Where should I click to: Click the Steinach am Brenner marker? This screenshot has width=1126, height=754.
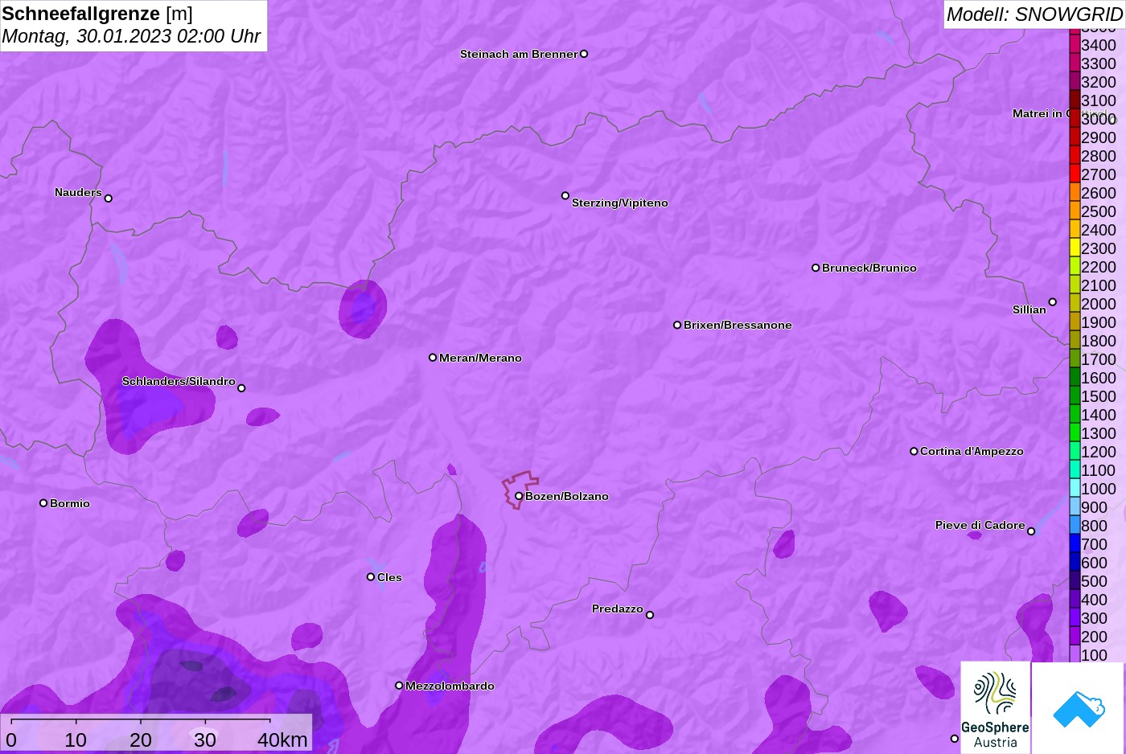pyautogui.click(x=584, y=54)
